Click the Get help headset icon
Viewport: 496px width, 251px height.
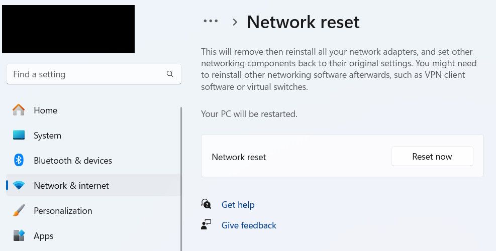point(206,204)
